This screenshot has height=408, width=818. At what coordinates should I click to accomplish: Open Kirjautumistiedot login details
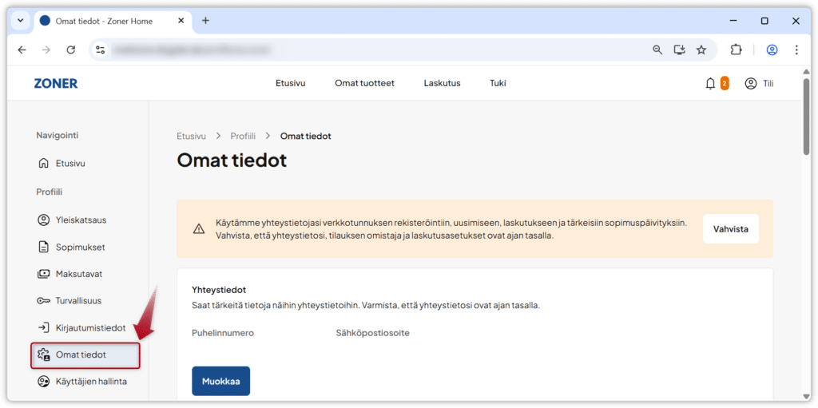click(x=90, y=328)
